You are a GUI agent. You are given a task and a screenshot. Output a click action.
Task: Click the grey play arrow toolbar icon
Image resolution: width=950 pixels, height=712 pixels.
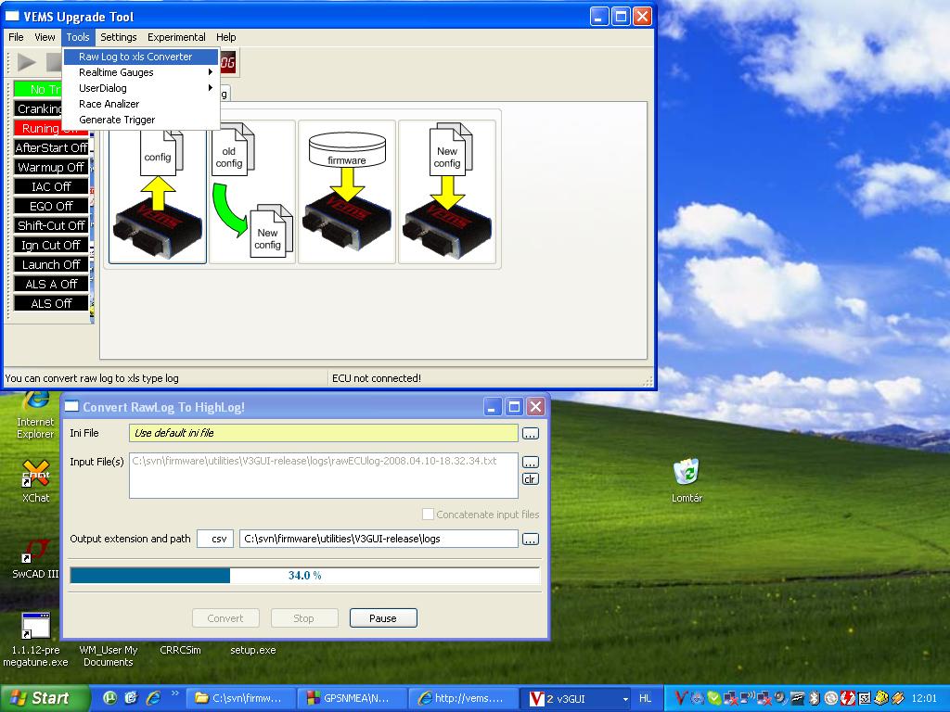click(27, 62)
